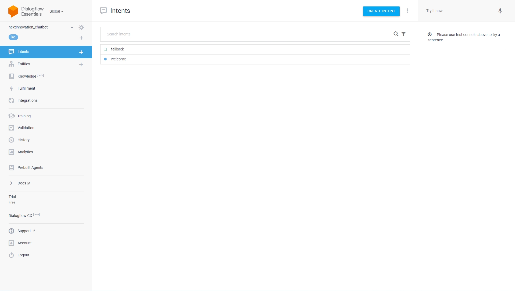Open the welcome intent
Image resolution: width=515 pixels, height=291 pixels.
coord(255,59)
